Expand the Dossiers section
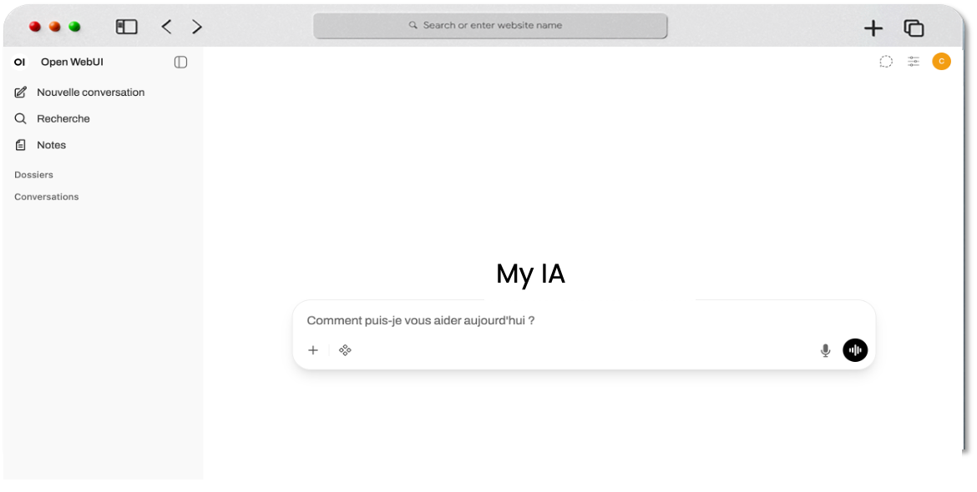 pyautogui.click(x=33, y=174)
